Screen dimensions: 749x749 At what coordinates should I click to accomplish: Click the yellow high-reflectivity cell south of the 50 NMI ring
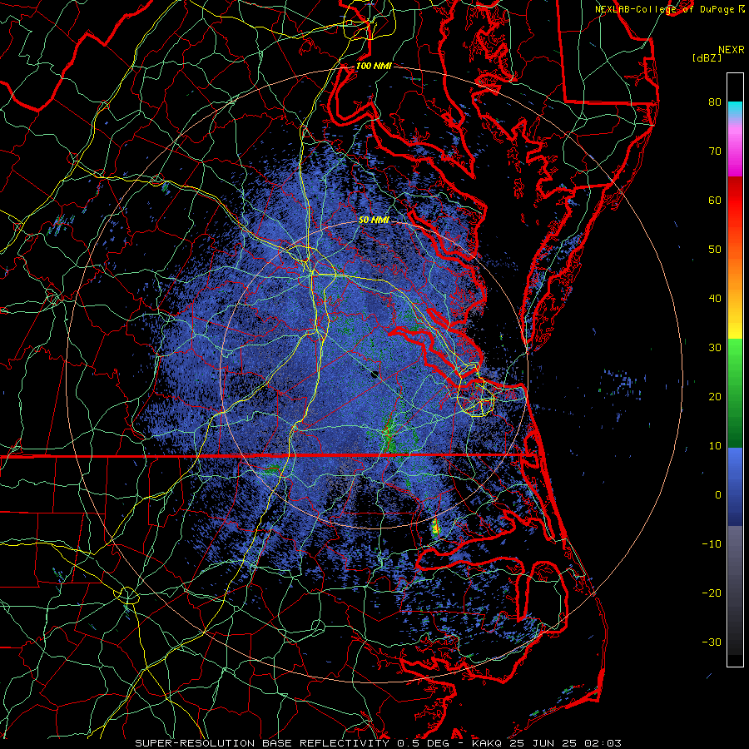coord(435,528)
